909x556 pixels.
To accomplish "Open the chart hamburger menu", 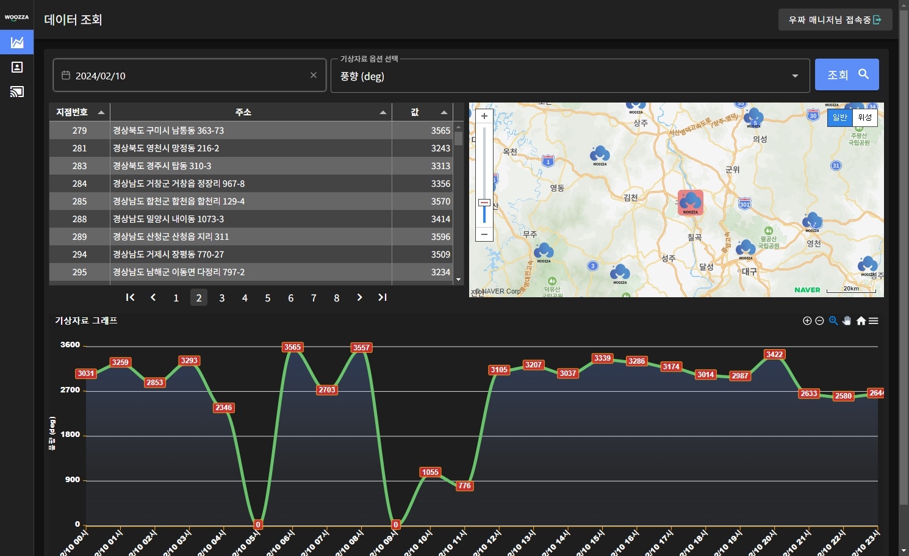I will 874,321.
